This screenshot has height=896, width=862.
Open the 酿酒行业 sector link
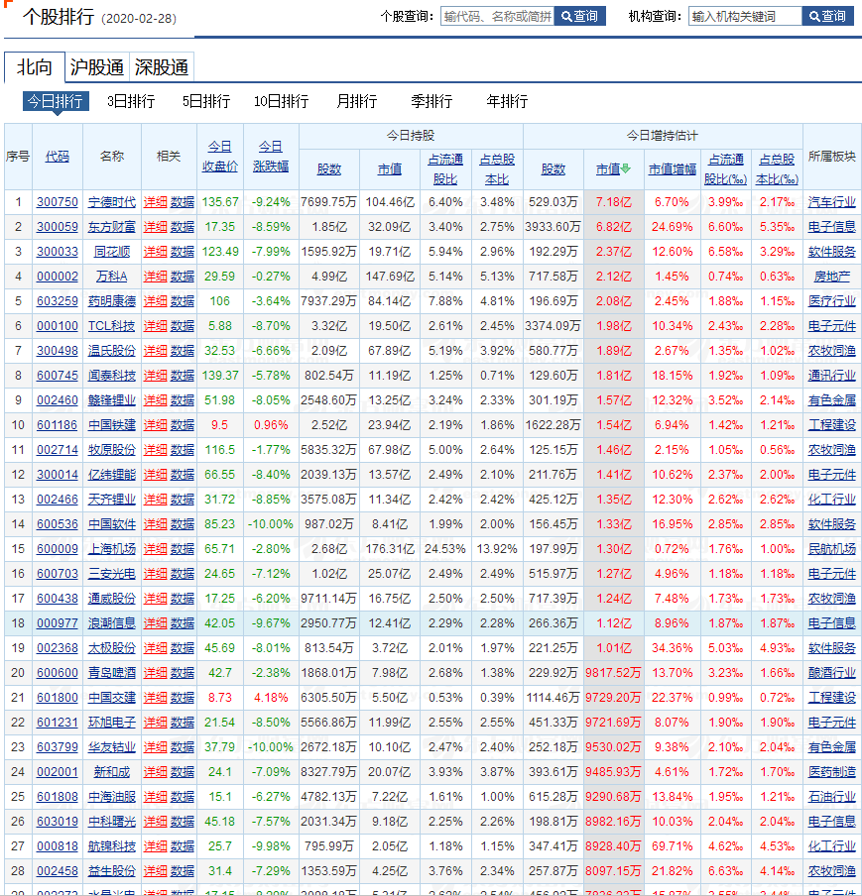tap(831, 673)
